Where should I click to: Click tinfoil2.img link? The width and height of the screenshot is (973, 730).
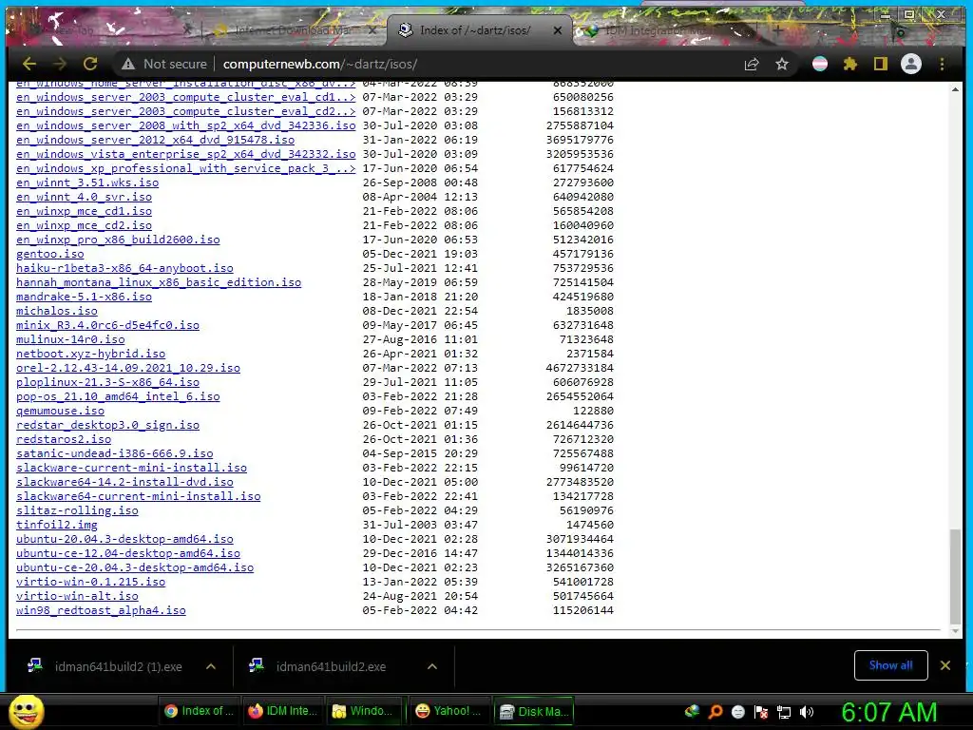(x=56, y=525)
